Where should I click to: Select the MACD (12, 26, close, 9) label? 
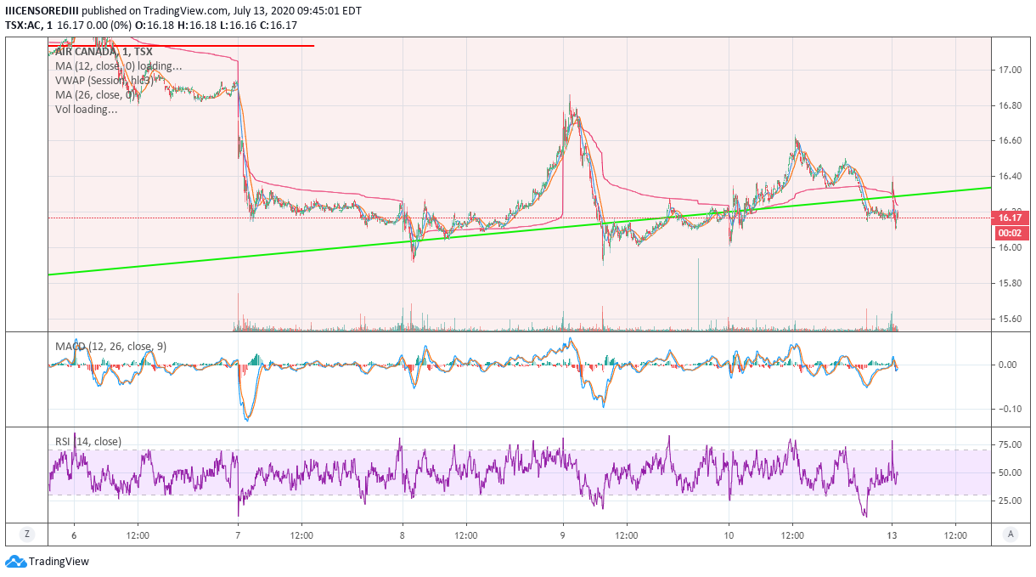(x=110, y=346)
